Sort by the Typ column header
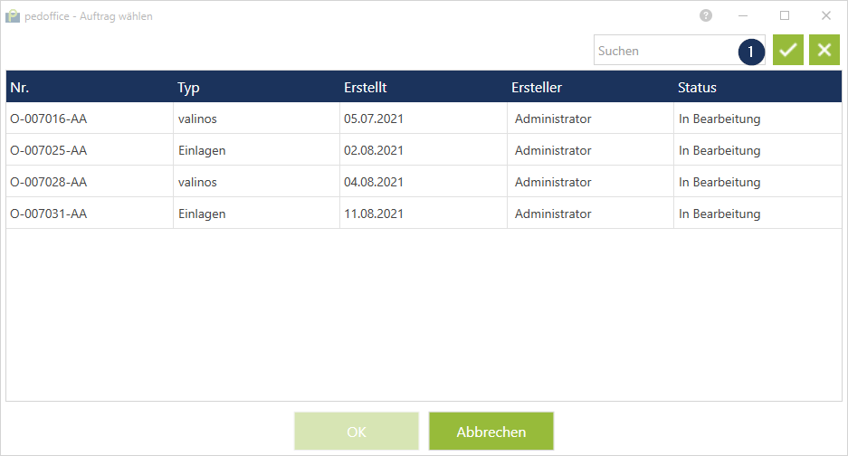The width and height of the screenshot is (848, 456). coord(188,88)
